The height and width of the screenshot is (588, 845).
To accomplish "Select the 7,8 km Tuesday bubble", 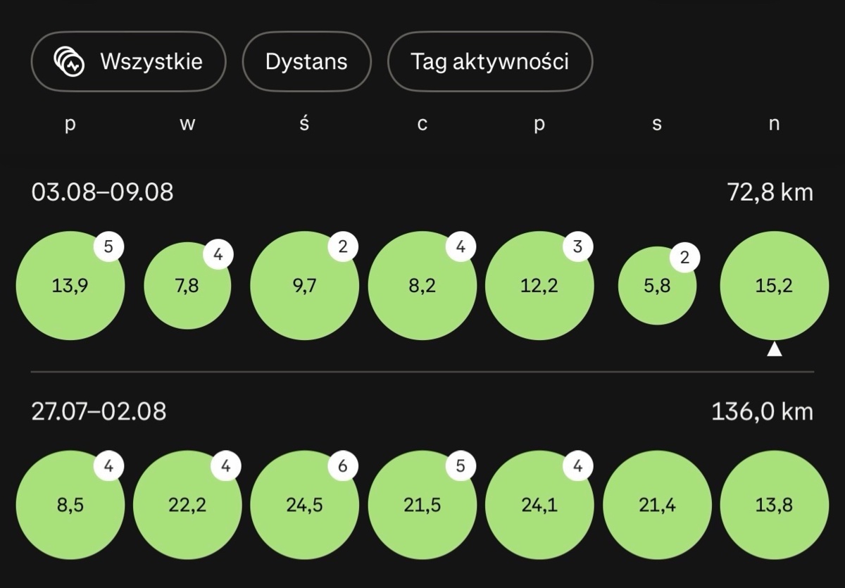I will pyautogui.click(x=187, y=286).
